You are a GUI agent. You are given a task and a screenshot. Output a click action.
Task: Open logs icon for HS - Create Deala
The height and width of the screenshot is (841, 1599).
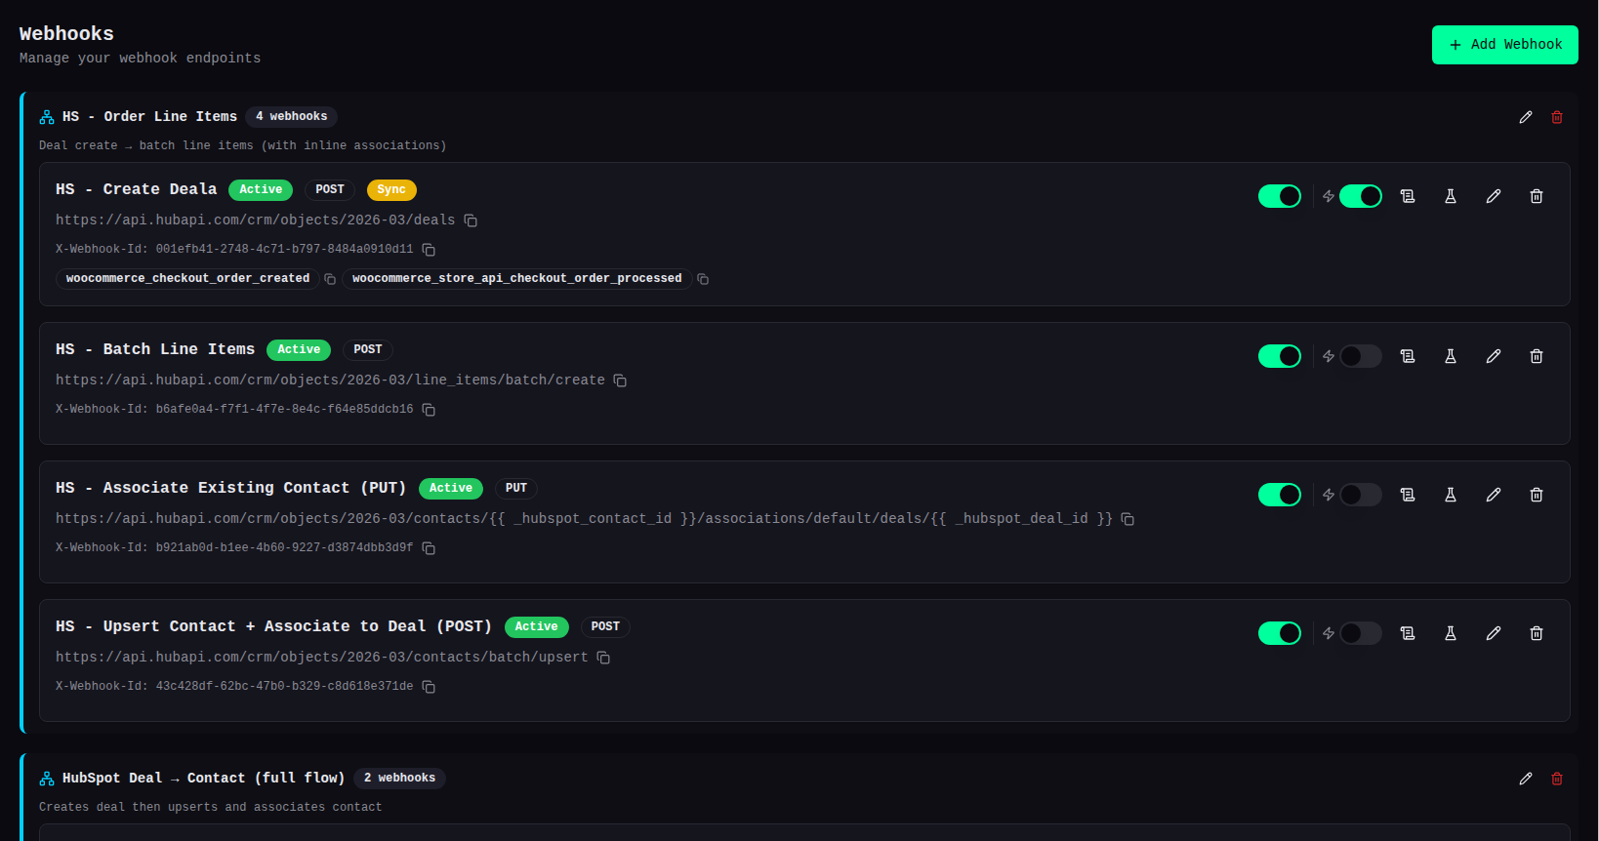(1408, 196)
